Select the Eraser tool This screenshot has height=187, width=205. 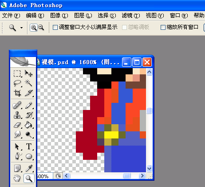point(17,125)
